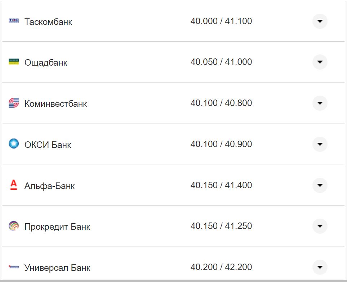Click the Альфа-Банк red logo icon
347x282 pixels.
click(x=13, y=185)
